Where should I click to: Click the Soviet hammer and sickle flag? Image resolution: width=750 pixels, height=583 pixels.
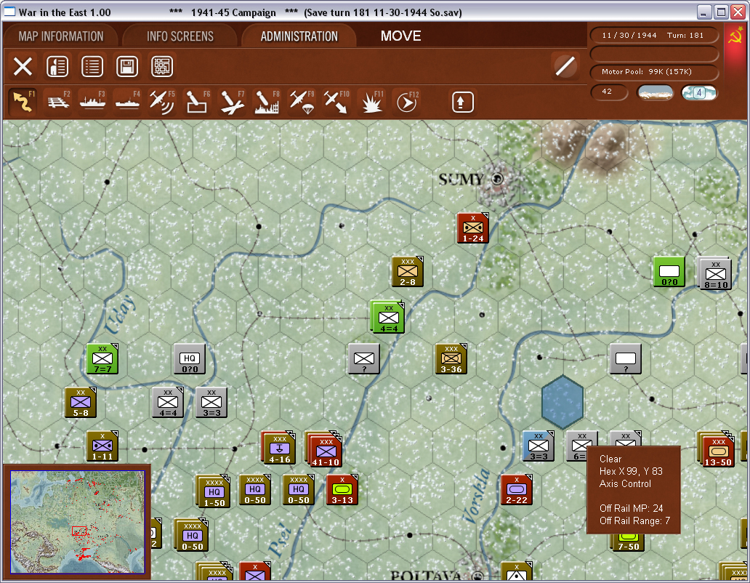tap(735, 36)
